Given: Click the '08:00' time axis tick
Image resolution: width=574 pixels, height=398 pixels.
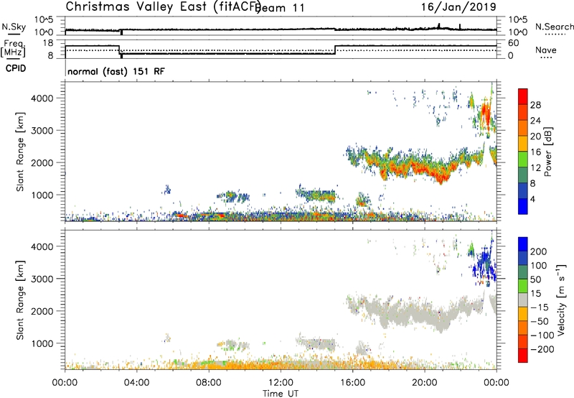Looking at the screenshot, I should (209, 383).
